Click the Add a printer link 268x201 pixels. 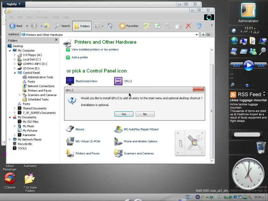pyautogui.click(x=80, y=57)
